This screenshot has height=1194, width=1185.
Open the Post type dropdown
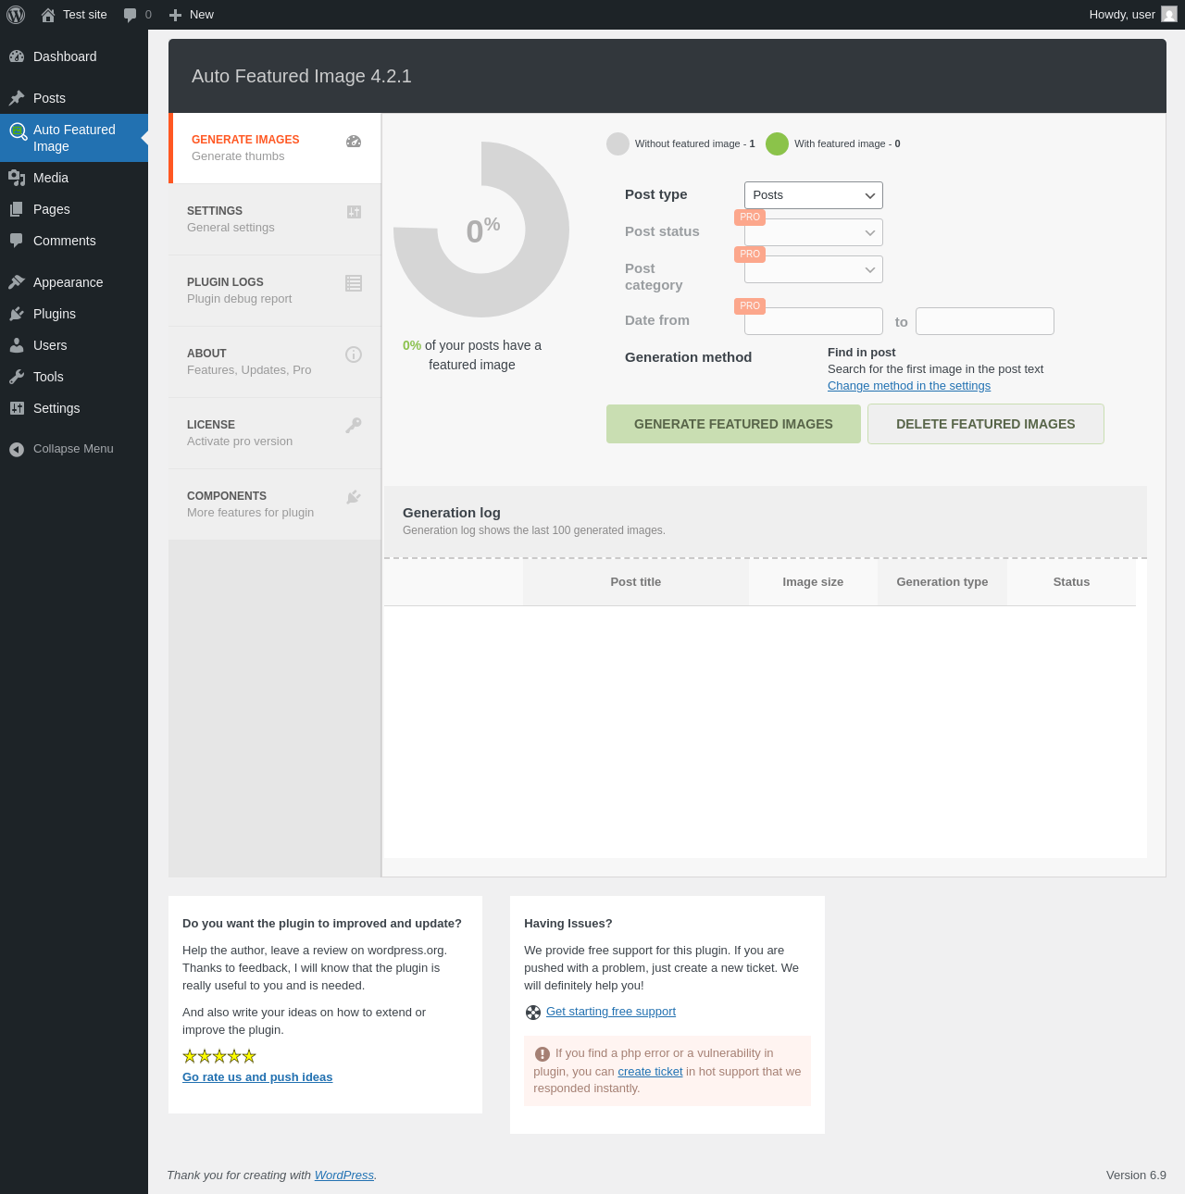813,195
